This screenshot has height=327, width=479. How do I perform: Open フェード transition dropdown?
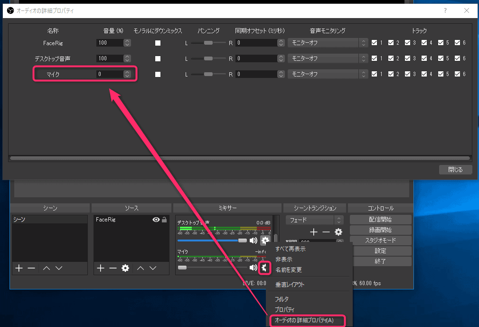315,220
